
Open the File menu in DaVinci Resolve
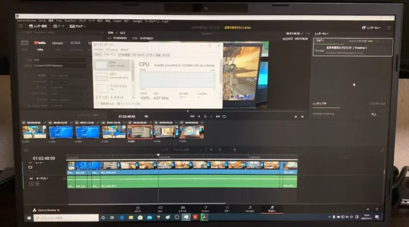click(42, 20)
